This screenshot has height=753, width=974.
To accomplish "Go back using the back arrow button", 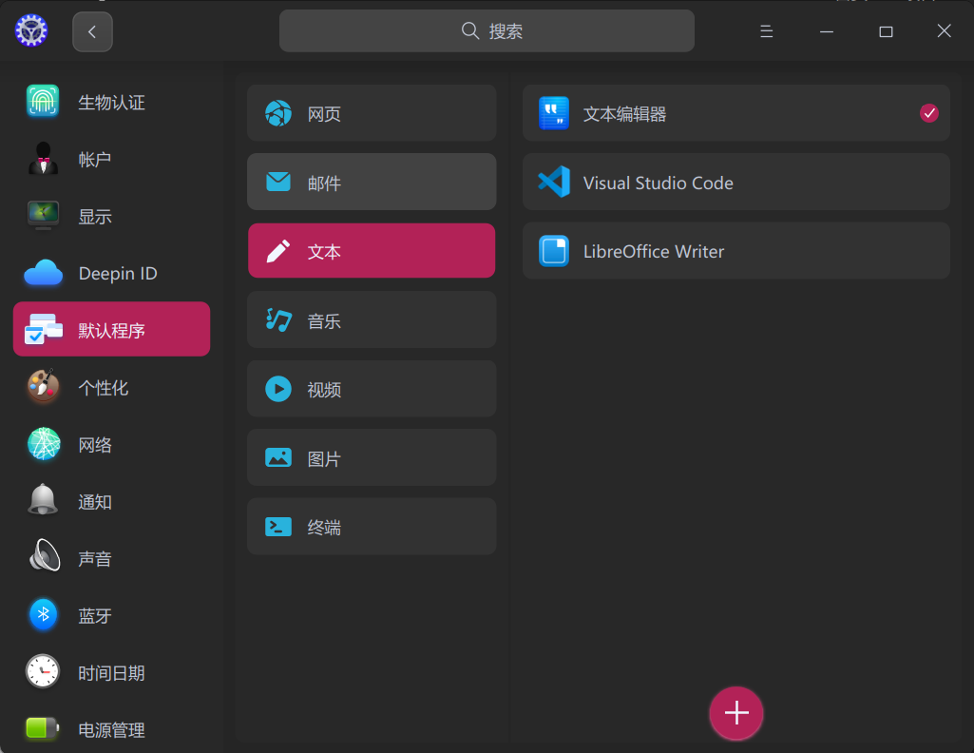I will [91, 30].
